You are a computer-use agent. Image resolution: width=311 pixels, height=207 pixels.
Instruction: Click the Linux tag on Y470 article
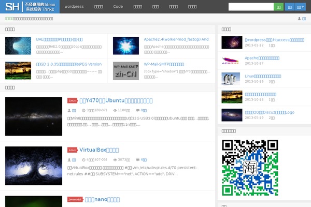[73, 100]
